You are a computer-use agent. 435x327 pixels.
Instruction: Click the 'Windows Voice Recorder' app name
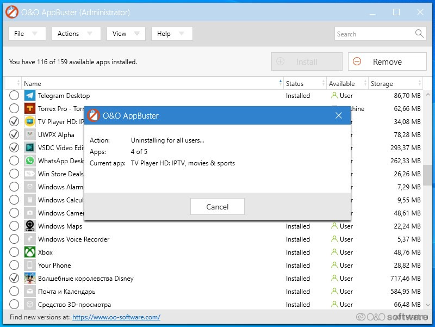[x=74, y=239]
